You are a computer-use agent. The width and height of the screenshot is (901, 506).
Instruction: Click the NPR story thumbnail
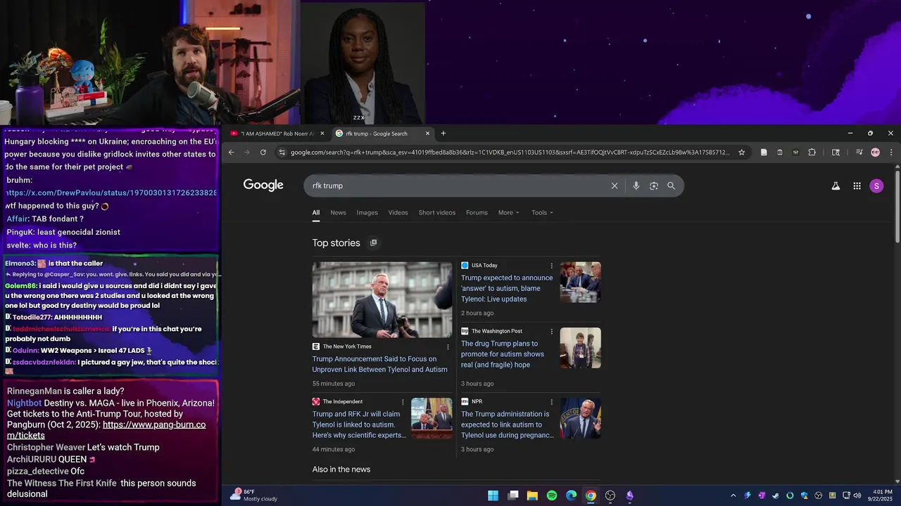pyautogui.click(x=581, y=418)
